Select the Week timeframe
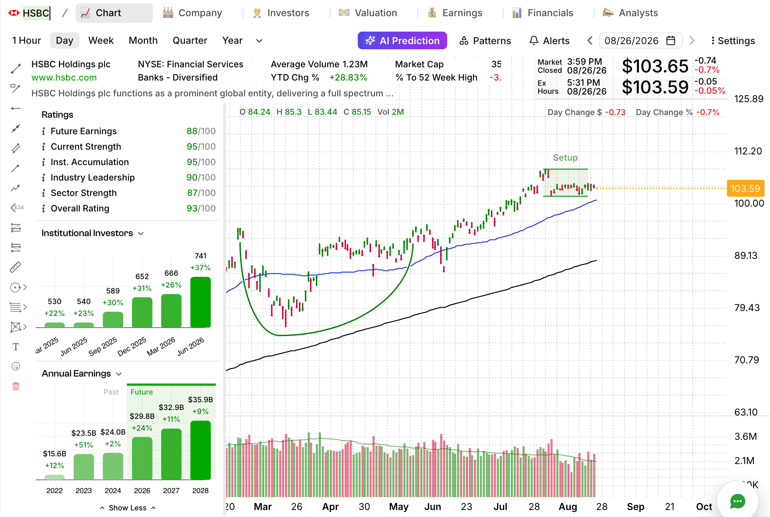The width and height of the screenshot is (770, 517). coord(101,40)
